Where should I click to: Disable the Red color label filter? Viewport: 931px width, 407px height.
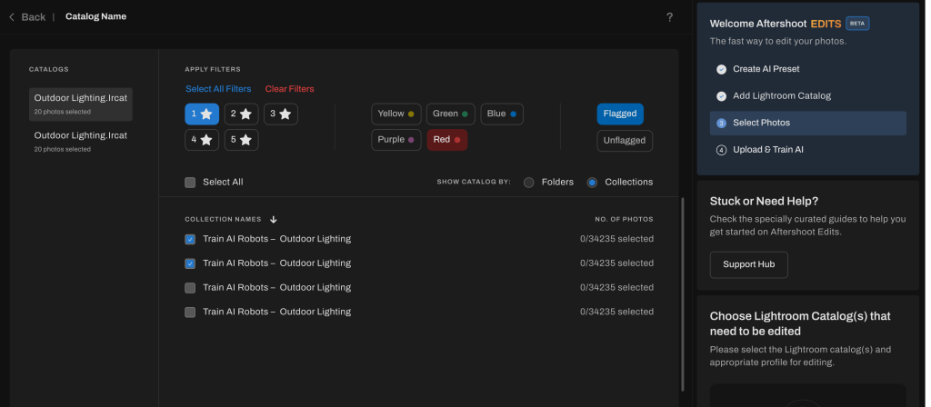(447, 140)
